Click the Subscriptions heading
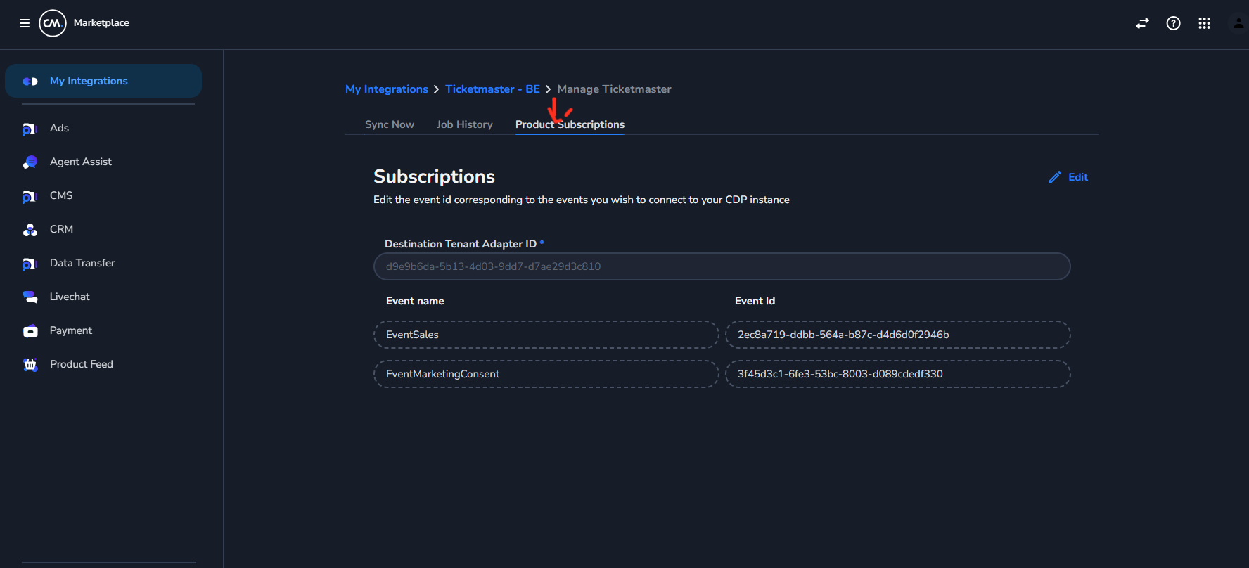 click(x=434, y=176)
